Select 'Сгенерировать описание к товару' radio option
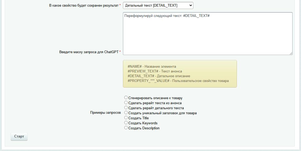The height and width of the screenshot is (151, 301). click(126, 98)
